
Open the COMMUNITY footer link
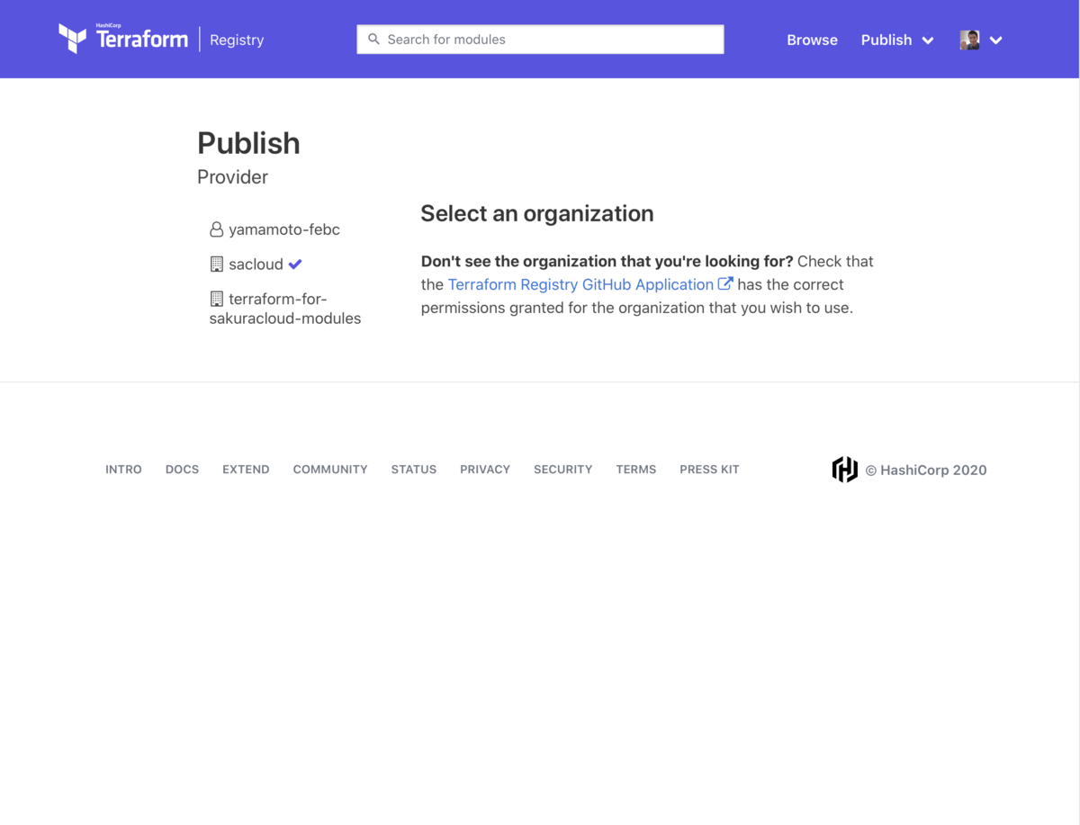tap(330, 470)
